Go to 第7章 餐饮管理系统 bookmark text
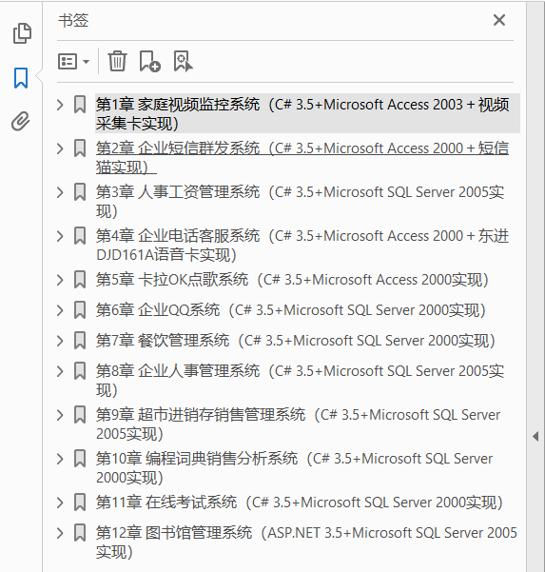The width and height of the screenshot is (545, 572). [295, 341]
